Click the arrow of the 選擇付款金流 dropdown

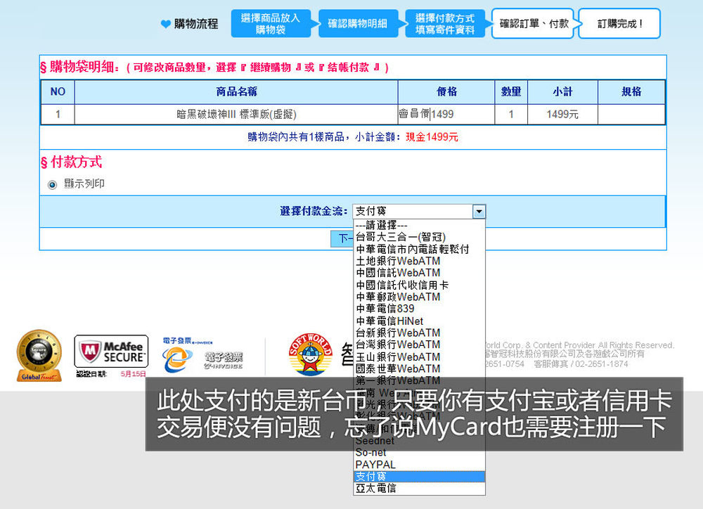(x=479, y=211)
